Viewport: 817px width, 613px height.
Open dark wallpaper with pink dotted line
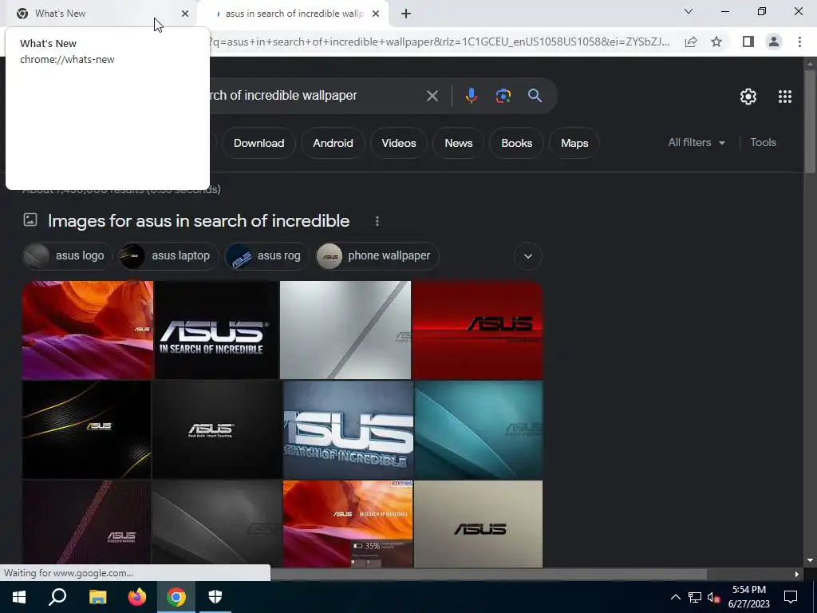pyautogui.click(x=86, y=524)
